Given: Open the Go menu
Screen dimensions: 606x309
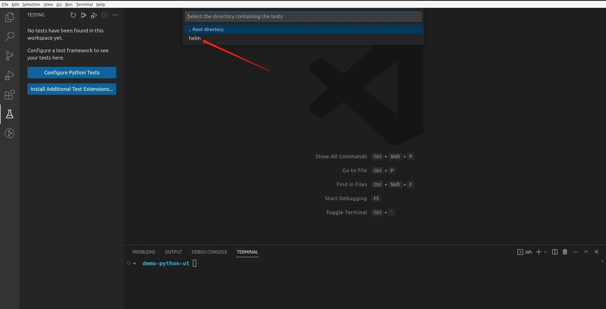Looking at the screenshot, I should tap(59, 4).
